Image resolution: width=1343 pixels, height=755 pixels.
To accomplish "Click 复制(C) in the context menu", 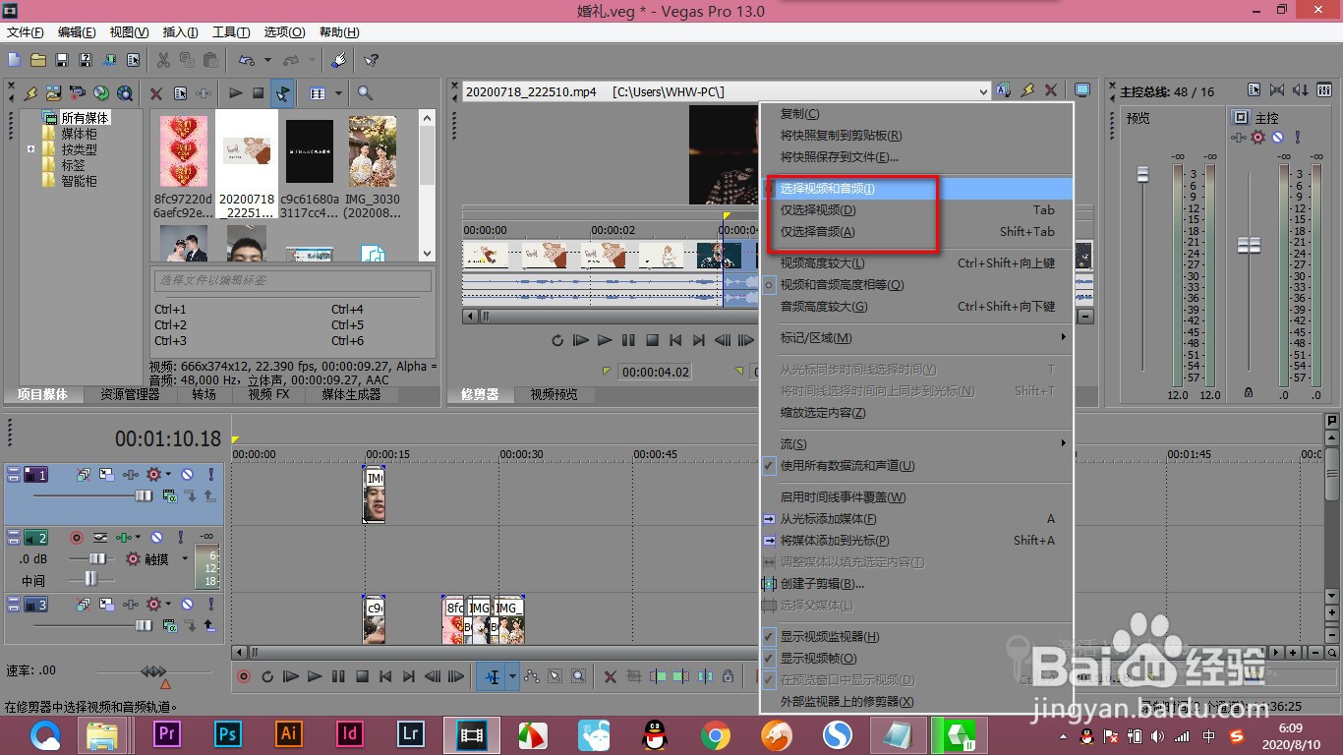I will click(x=916, y=114).
